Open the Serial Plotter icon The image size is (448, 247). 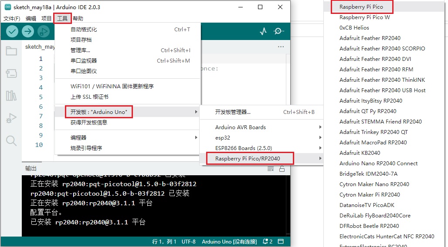pyautogui.click(x=263, y=31)
